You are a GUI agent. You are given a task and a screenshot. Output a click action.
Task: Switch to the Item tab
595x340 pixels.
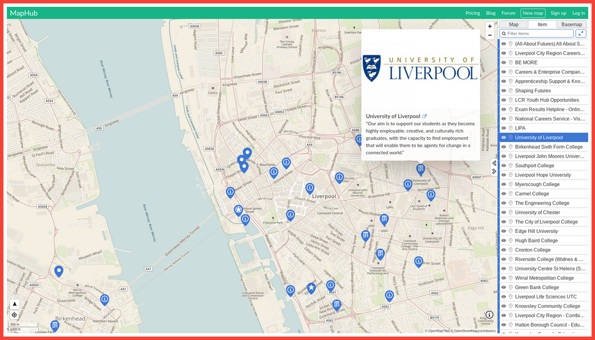542,24
